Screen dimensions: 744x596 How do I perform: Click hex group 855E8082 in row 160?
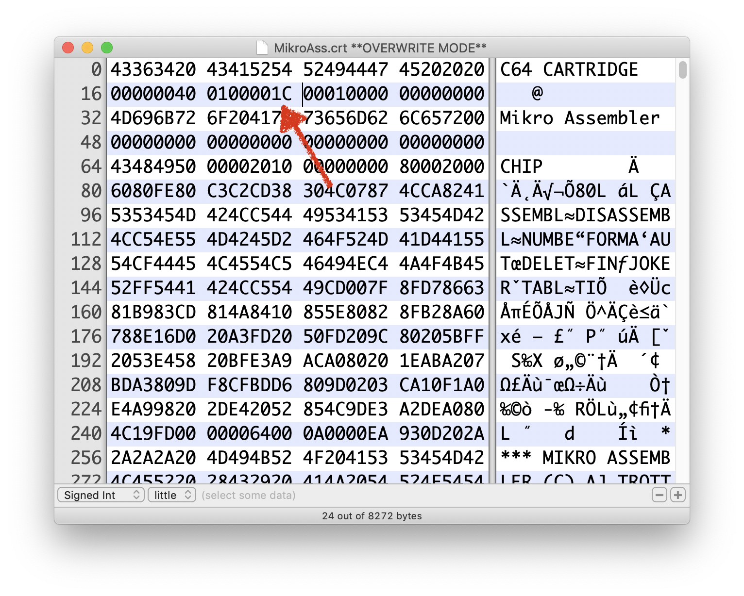click(x=346, y=312)
